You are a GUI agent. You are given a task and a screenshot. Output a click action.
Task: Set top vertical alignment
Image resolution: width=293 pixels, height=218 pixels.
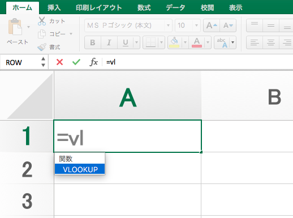(255, 25)
